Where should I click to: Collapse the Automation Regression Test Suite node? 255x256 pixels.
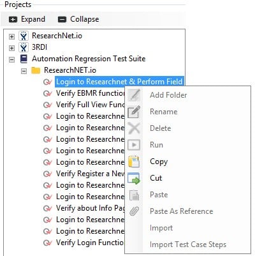pos(11,59)
